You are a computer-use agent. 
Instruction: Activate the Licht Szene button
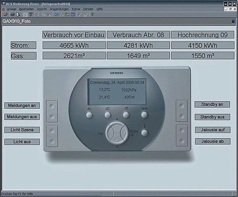[22, 130]
